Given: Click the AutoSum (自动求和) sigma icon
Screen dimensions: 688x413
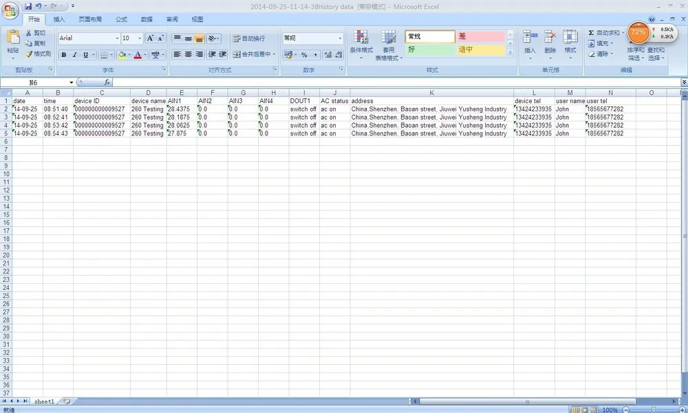Looking at the screenshot, I should pyautogui.click(x=591, y=33).
